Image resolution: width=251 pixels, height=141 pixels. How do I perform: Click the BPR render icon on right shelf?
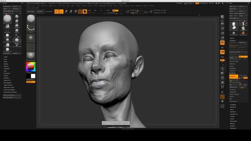pyautogui.click(x=222, y=17)
